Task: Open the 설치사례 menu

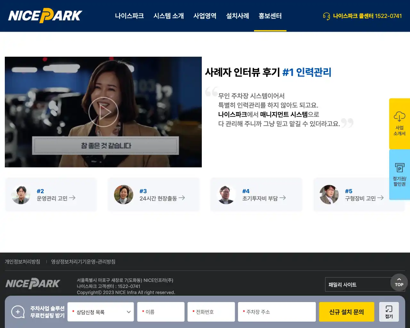Action: 238,16
